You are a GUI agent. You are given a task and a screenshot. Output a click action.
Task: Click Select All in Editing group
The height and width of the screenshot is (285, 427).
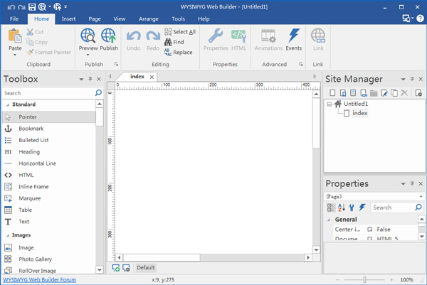[180, 32]
